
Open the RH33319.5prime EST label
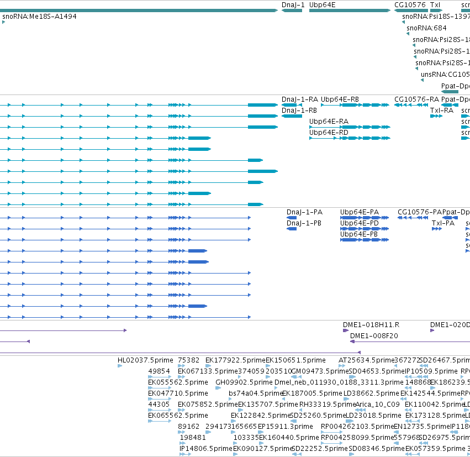pos(328,405)
